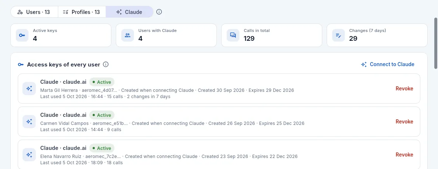The height and width of the screenshot is (169, 438).
Task: Click the info icon next to Access keys of every user
Action: (x=105, y=64)
